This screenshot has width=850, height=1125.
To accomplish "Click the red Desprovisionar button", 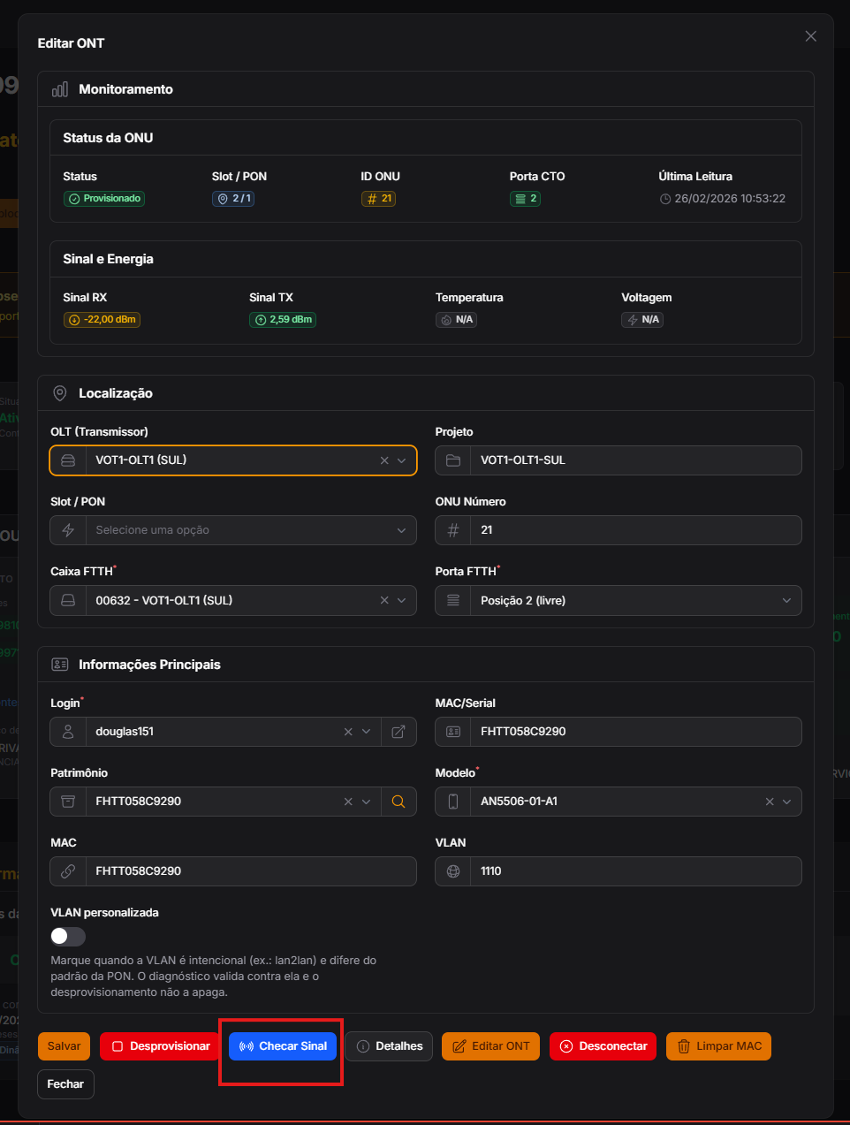I will click(161, 1046).
